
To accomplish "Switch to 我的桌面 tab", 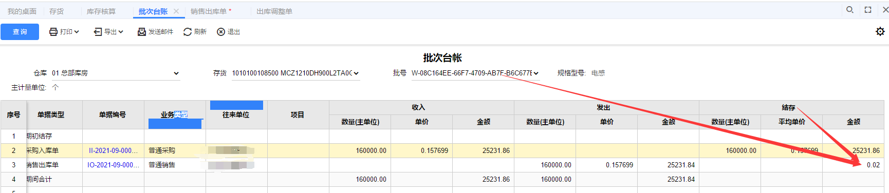I will (x=22, y=11).
